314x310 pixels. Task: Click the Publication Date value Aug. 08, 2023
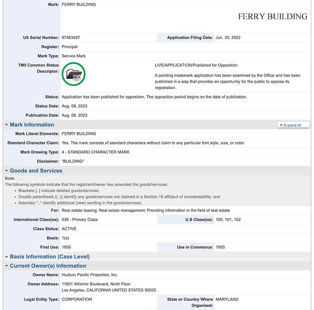[74, 115]
